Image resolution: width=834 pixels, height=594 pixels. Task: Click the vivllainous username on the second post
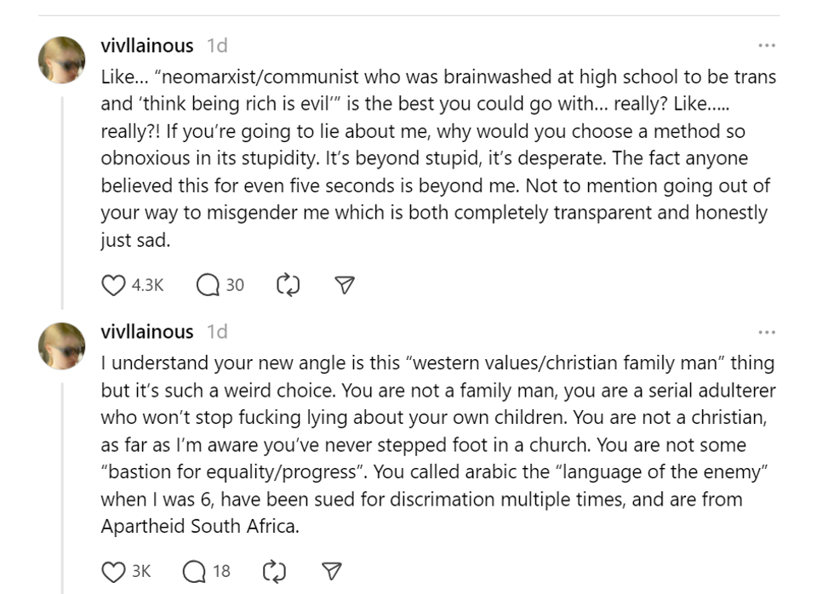pyautogui.click(x=147, y=332)
